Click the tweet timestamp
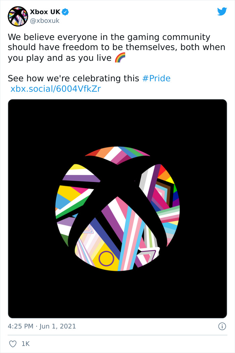This screenshot has width=235, height=353. coord(42,326)
